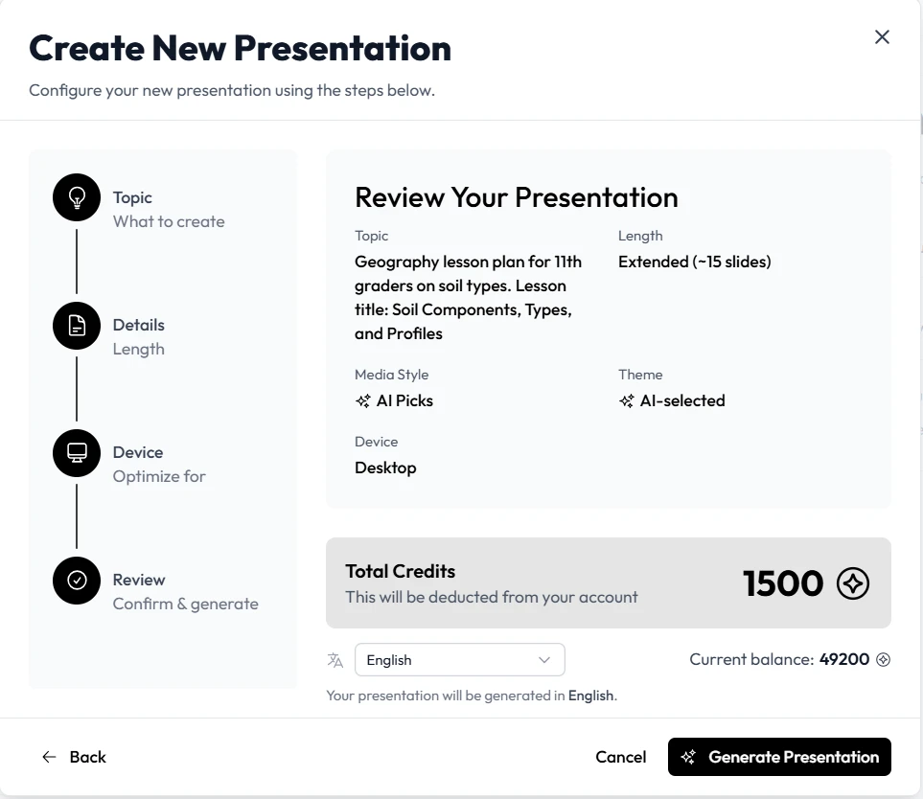Close the Create New Presentation dialog
This screenshot has width=923, height=799.
[x=882, y=37]
